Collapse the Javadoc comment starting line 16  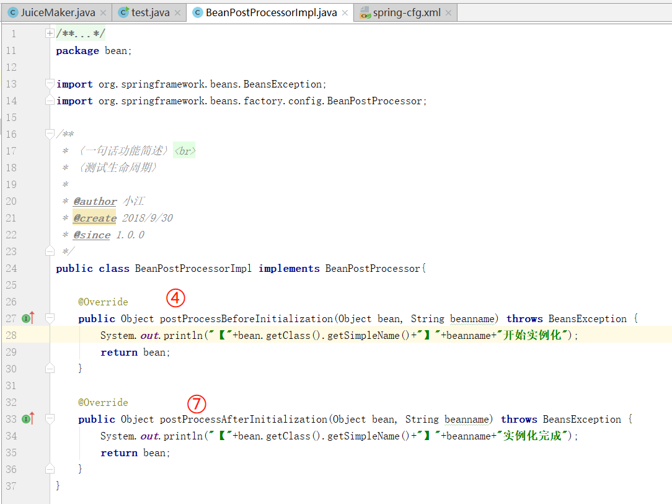(x=50, y=134)
